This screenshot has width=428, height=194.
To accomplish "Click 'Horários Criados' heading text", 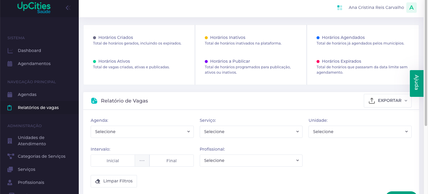I will tap(116, 37).
